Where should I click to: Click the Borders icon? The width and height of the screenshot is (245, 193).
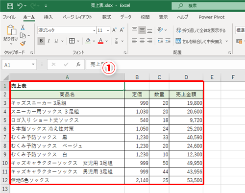(72, 41)
